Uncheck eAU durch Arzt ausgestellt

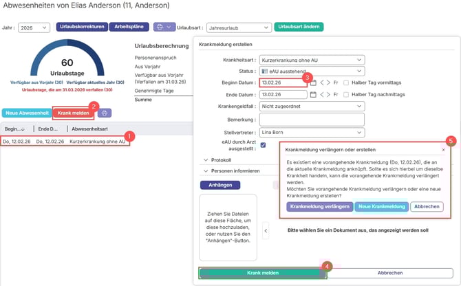[264, 144]
